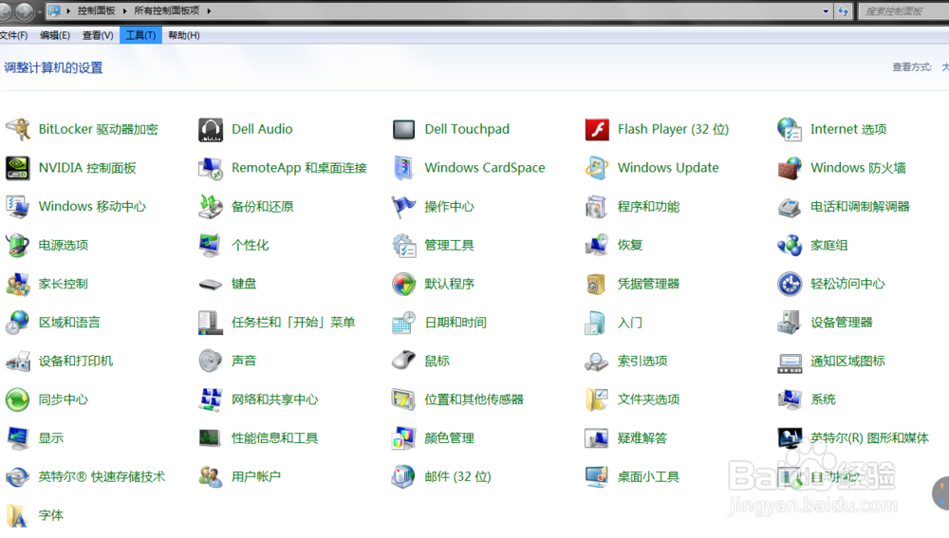949x538 pixels.
Task: Open the 鼠标 mouse icon
Action: pos(403,361)
